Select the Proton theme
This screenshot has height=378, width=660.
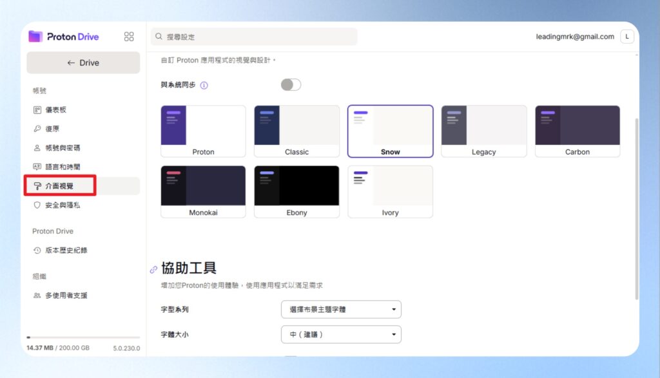point(203,131)
